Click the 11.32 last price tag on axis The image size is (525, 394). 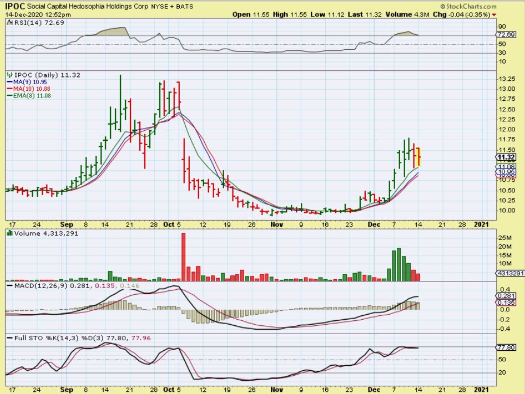tap(506, 157)
